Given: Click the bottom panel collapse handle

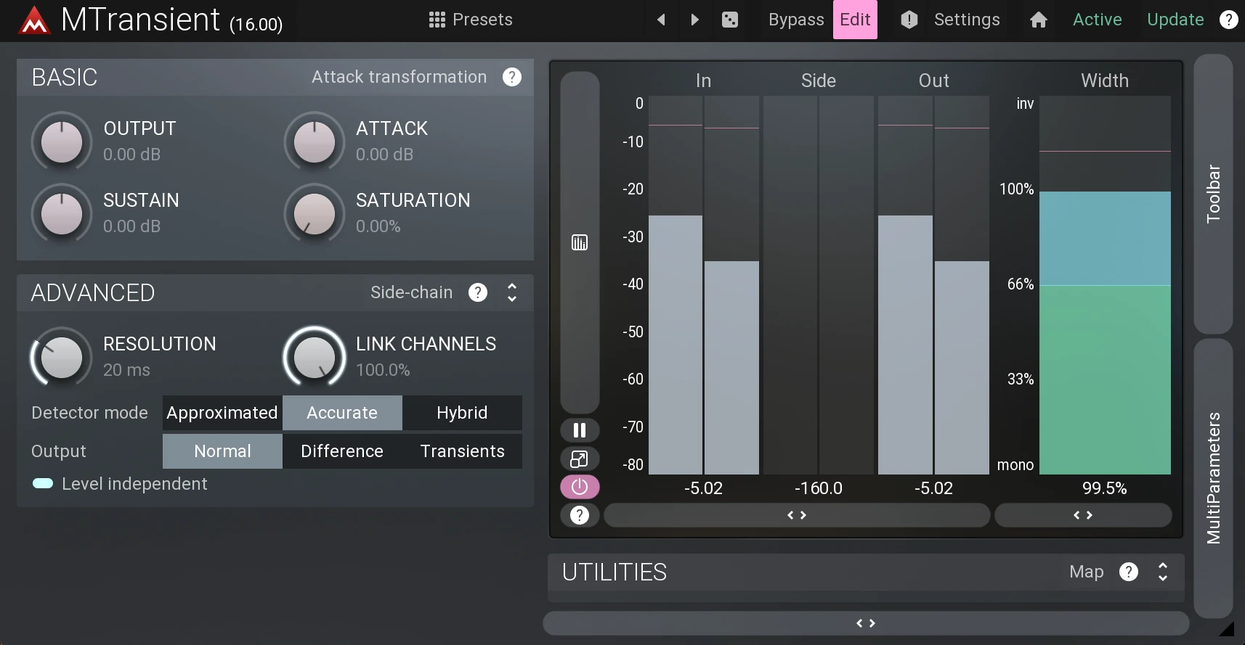Looking at the screenshot, I should point(866,623).
